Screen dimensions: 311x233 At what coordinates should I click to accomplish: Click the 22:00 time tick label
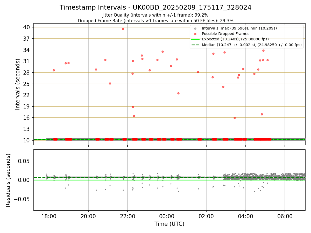(x=128, y=216)
